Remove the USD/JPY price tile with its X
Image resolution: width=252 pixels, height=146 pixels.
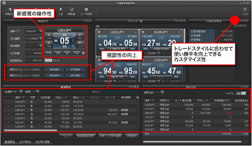(x=136, y=32)
